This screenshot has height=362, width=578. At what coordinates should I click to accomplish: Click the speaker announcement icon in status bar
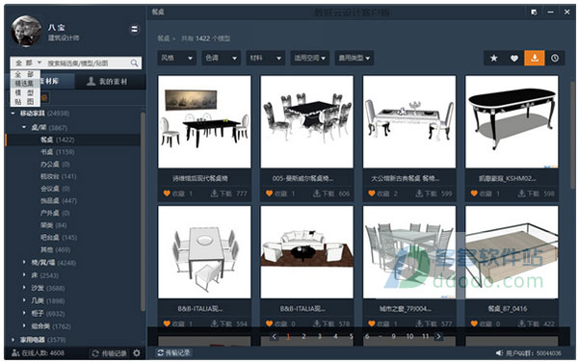click(499, 353)
